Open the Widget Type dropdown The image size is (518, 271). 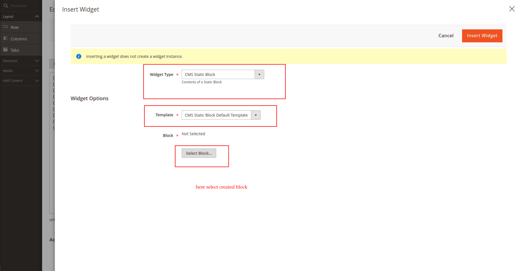point(223,74)
